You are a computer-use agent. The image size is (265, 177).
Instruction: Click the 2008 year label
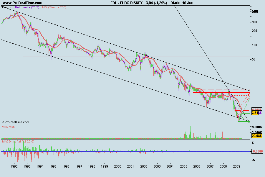pyautogui.click(x=223, y=166)
